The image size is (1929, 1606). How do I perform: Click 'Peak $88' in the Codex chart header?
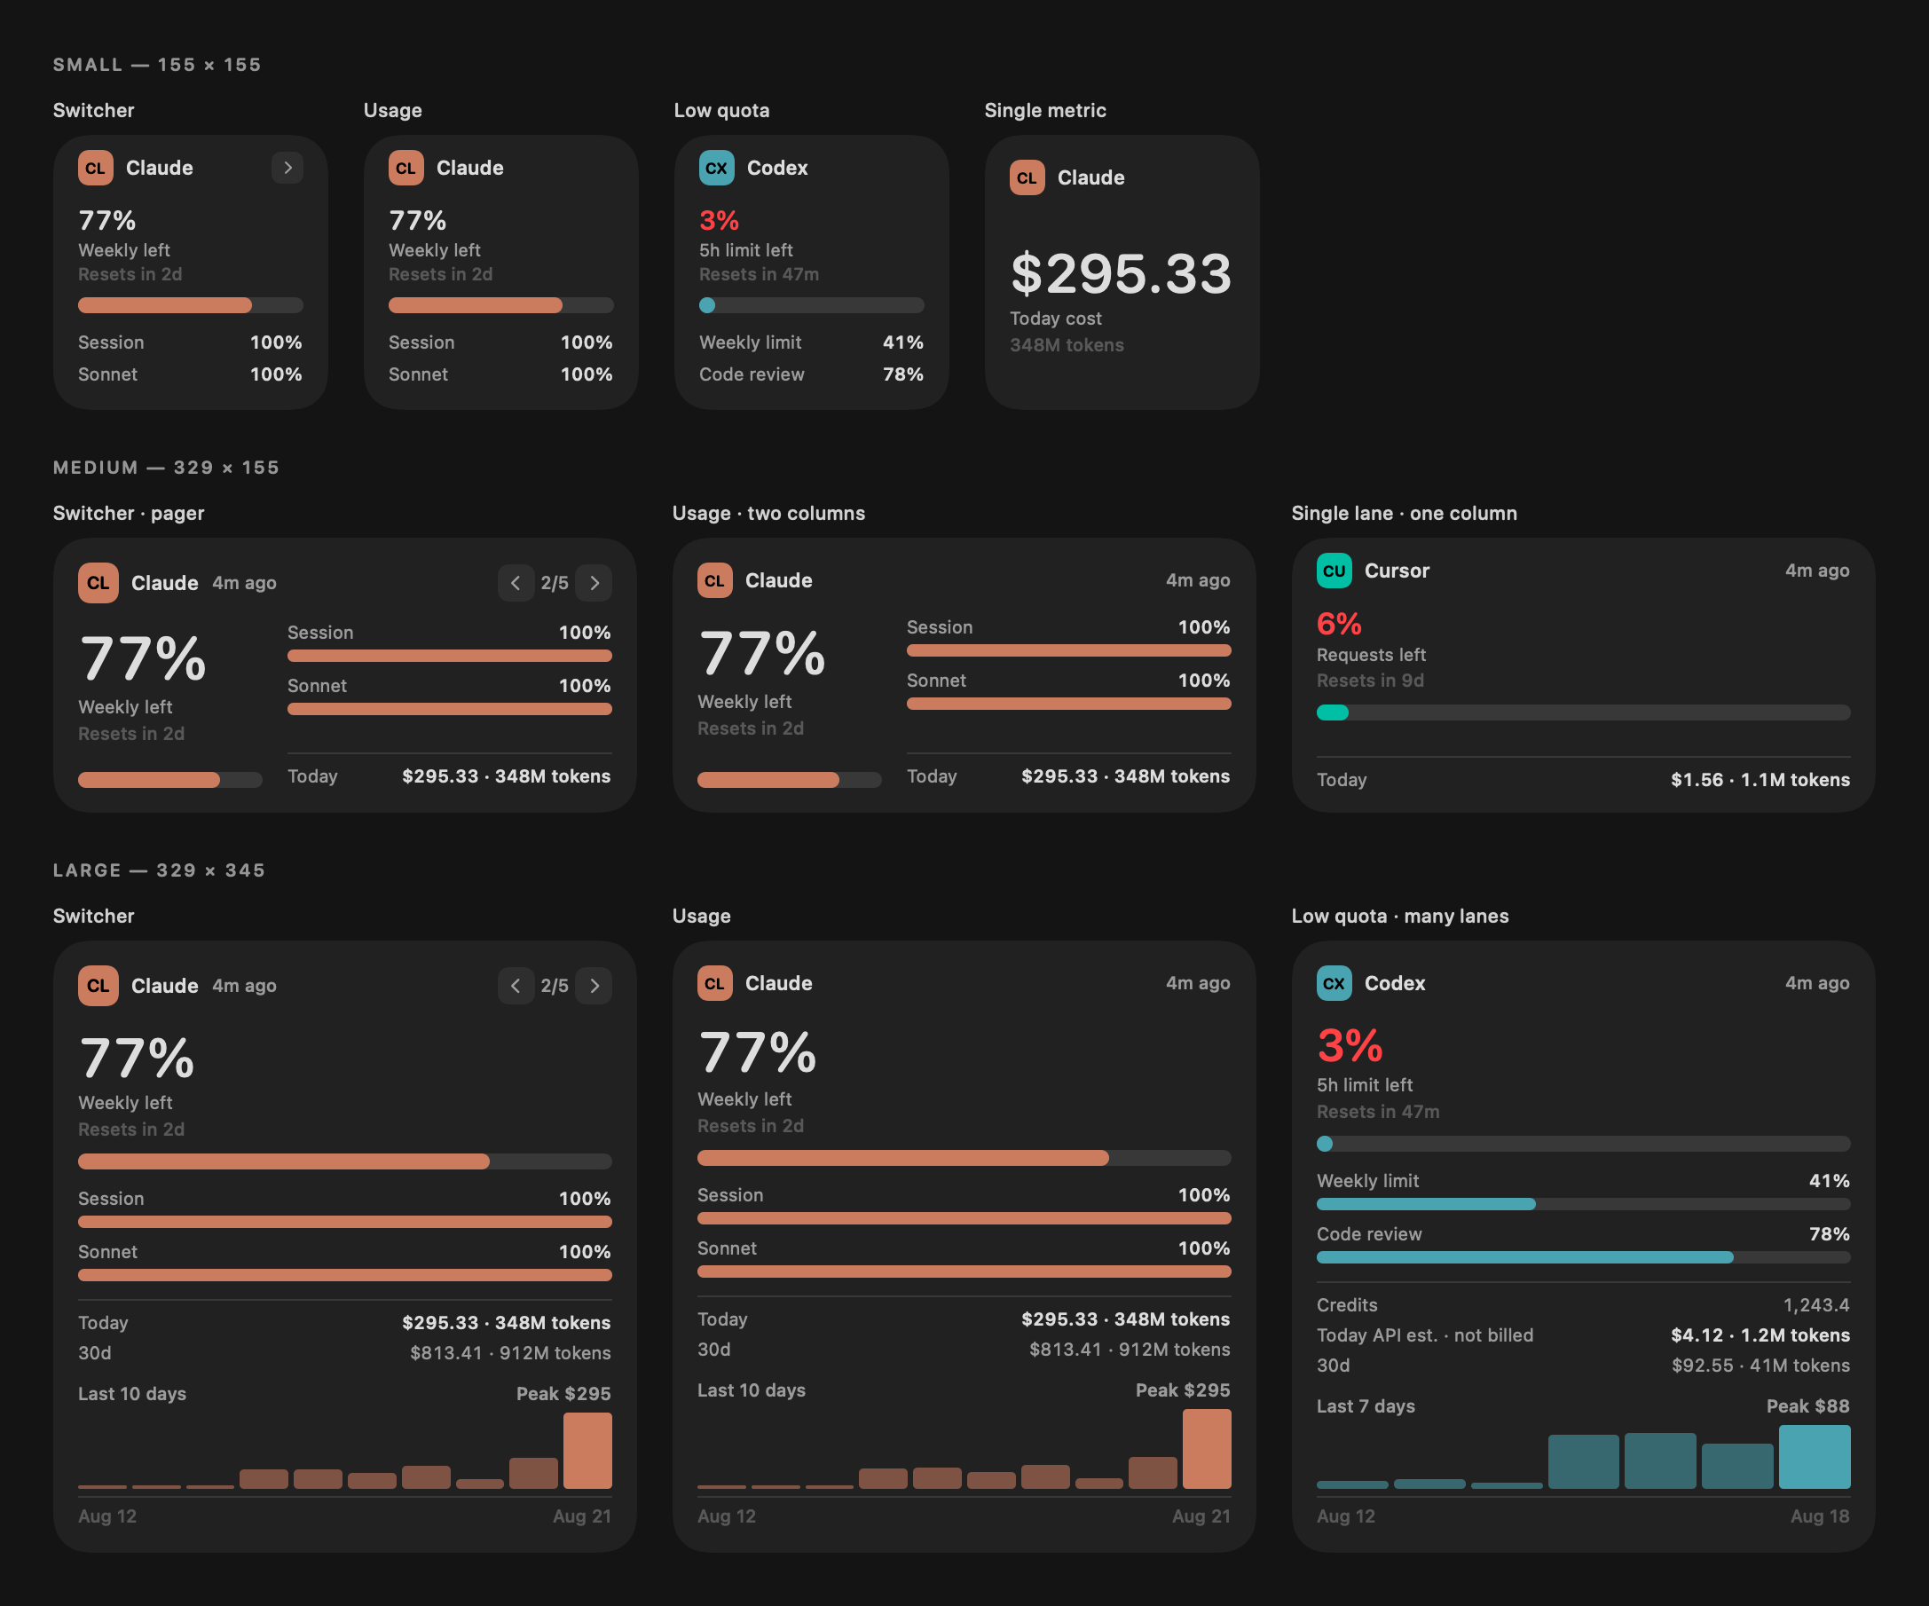(x=1807, y=1405)
